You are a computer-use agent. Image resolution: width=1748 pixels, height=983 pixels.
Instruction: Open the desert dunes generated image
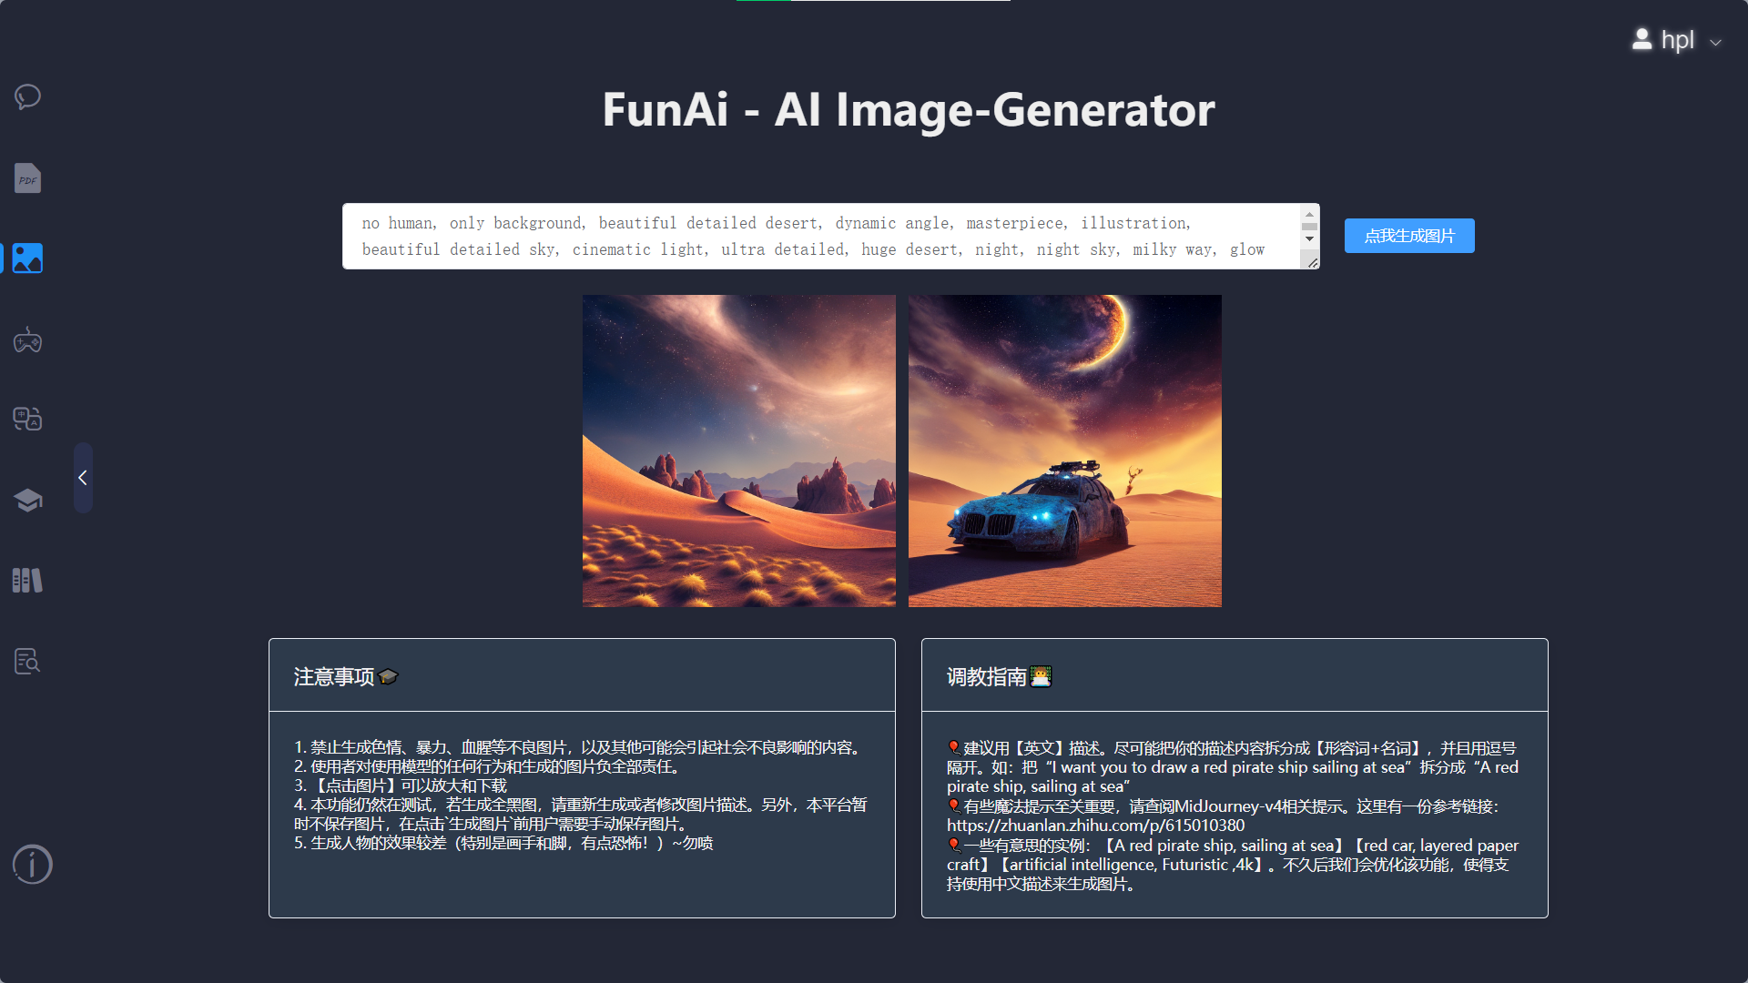pyautogui.click(x=738, y=451)
